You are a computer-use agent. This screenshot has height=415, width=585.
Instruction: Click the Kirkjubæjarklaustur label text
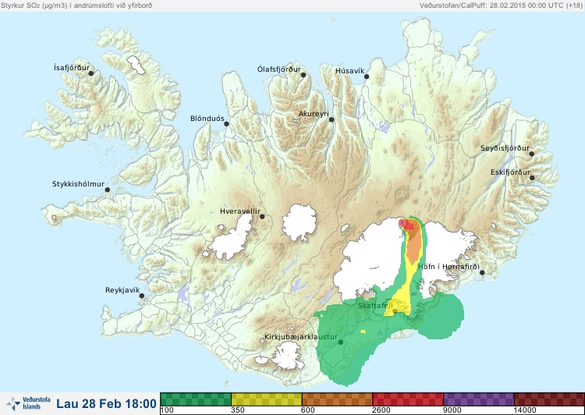coord(301,337)
